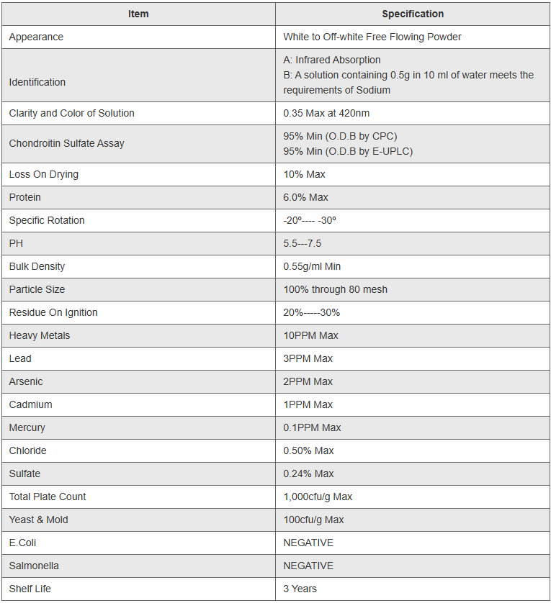Click the 0.35 Max at 420nm value
This screenshot has width=551, height=603.
click(326, 113)
